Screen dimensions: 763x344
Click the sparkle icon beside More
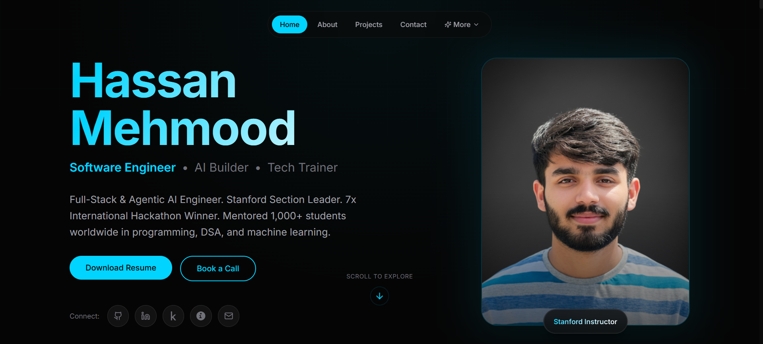[x=448, y=25]
